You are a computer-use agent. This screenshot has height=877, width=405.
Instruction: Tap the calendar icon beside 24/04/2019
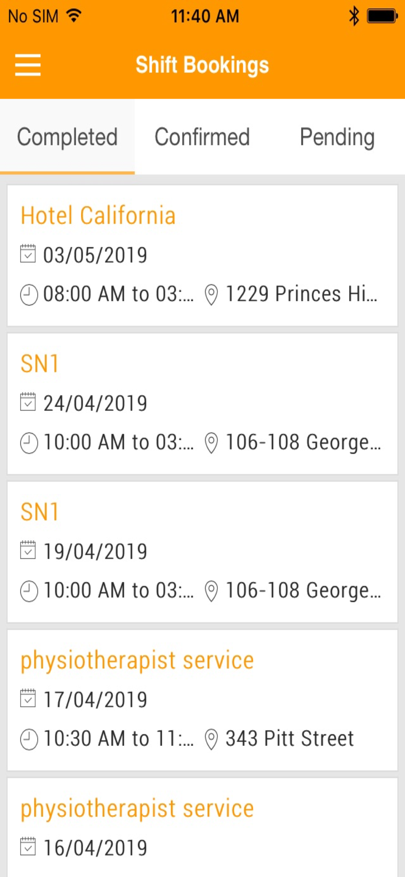tap(28, 402)
